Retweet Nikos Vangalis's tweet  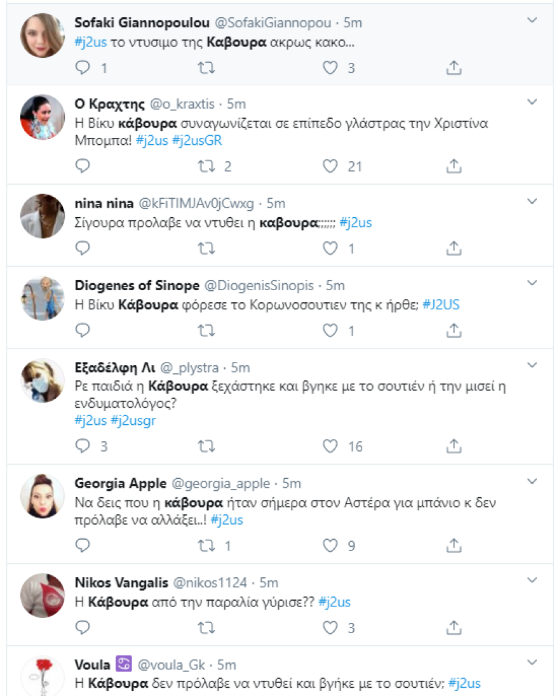coord(205,627)
